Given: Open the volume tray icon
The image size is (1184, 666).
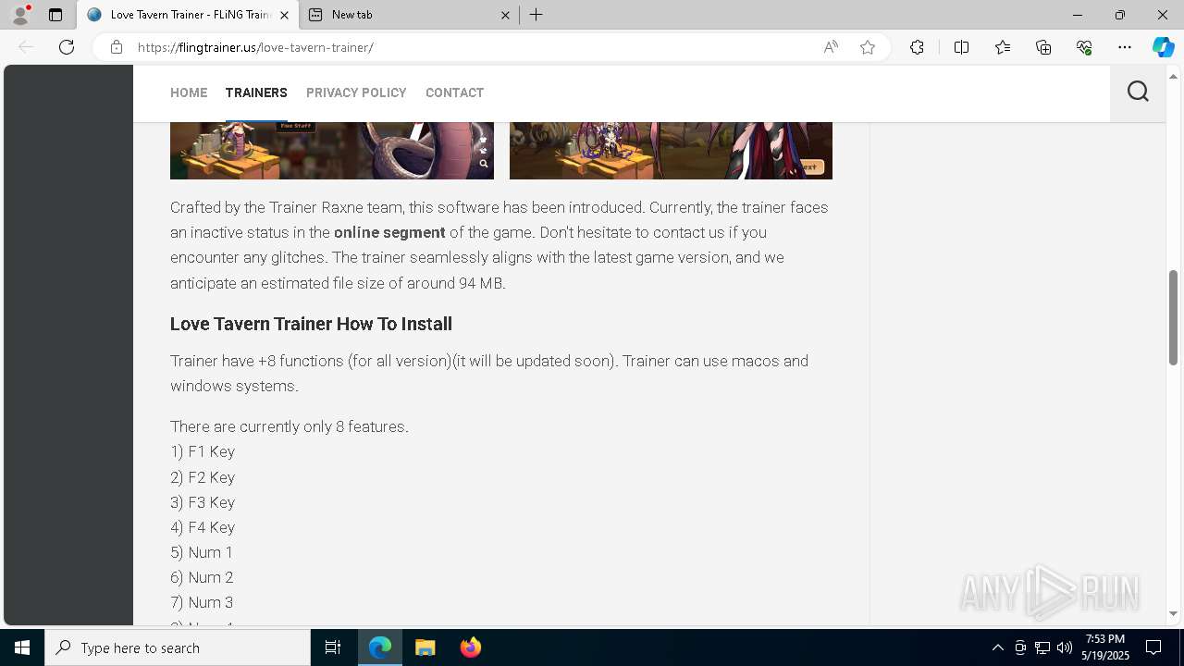Looking at the screenshot, I should (x=1065, y=647).
